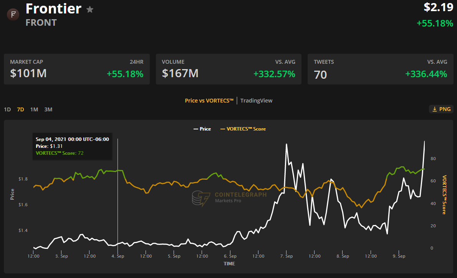Click the FRONT ticker symbol
Viewport: 457px width, 278px height.
41,23
